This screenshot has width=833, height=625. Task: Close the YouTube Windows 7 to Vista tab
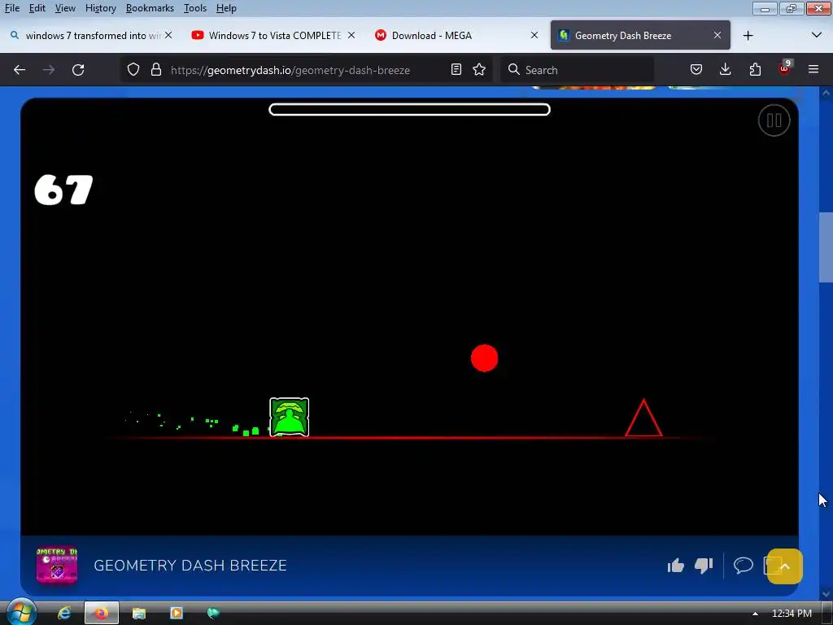coord(351,35)
